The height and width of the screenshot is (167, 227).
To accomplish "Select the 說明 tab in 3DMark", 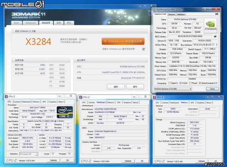I will point(59,23).
